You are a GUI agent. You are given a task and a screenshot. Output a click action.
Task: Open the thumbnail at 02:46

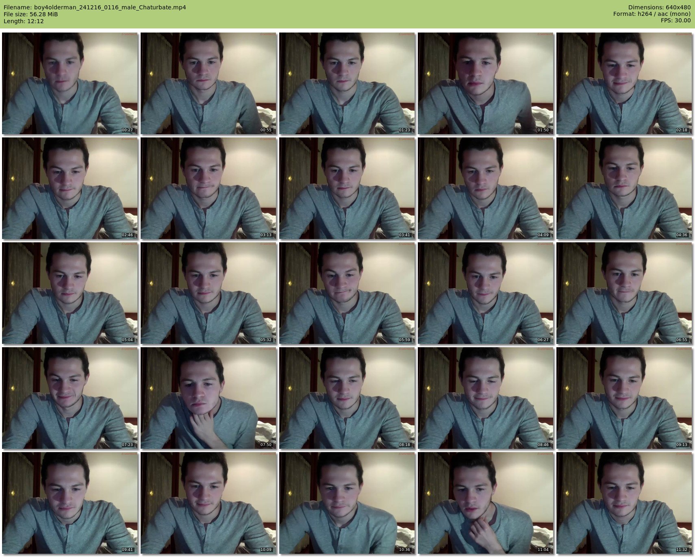(70, 188)
